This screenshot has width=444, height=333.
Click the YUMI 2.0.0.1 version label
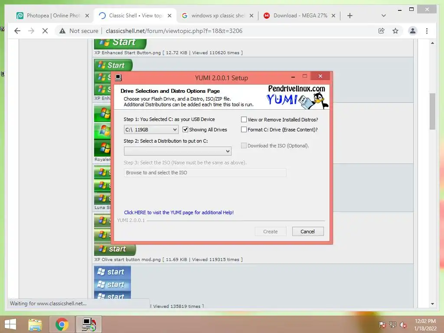131,220
